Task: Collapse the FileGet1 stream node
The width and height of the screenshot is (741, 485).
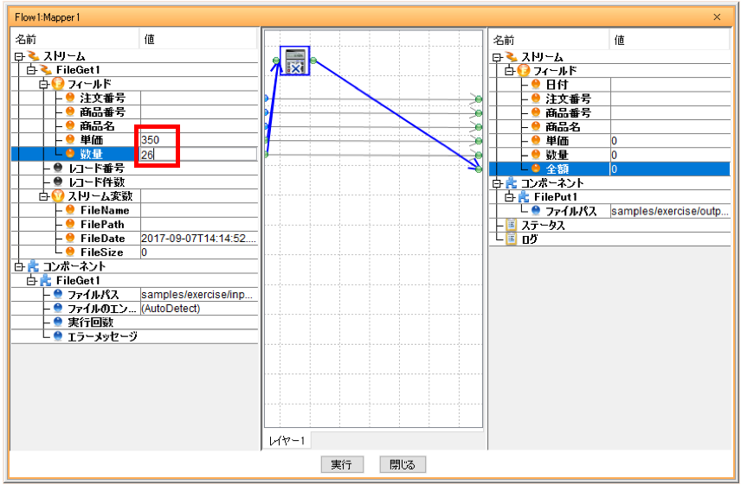Action: [x=31, y=70]
